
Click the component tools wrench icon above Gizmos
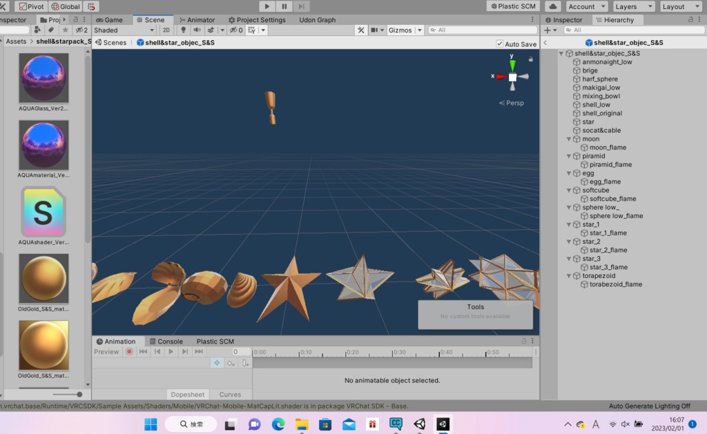[x=362, y=30]
